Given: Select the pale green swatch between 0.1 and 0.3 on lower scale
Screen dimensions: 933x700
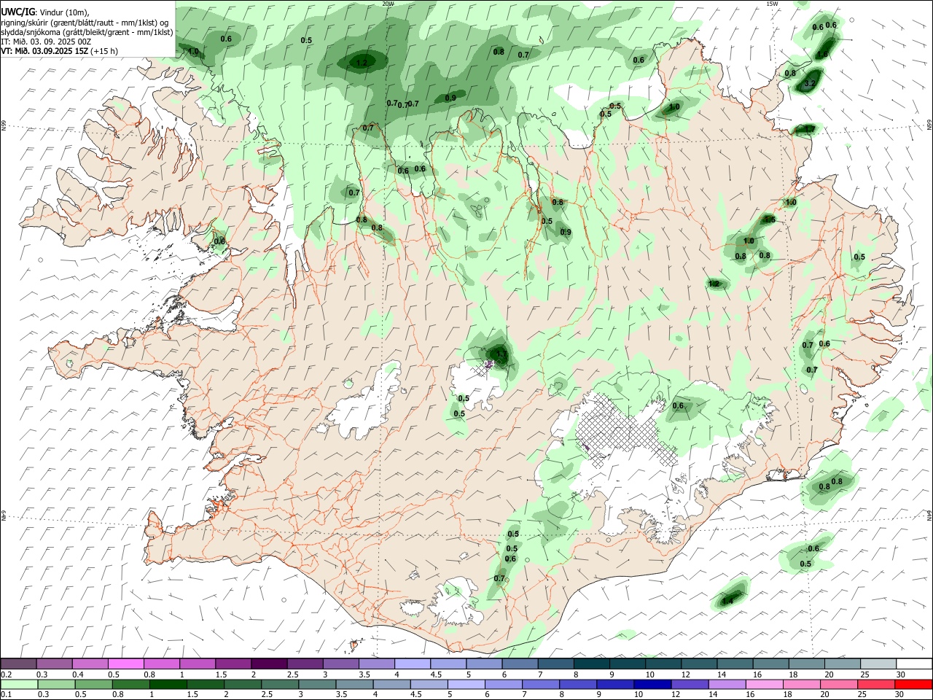Looking at the screenshot, I should click(19, 684).
